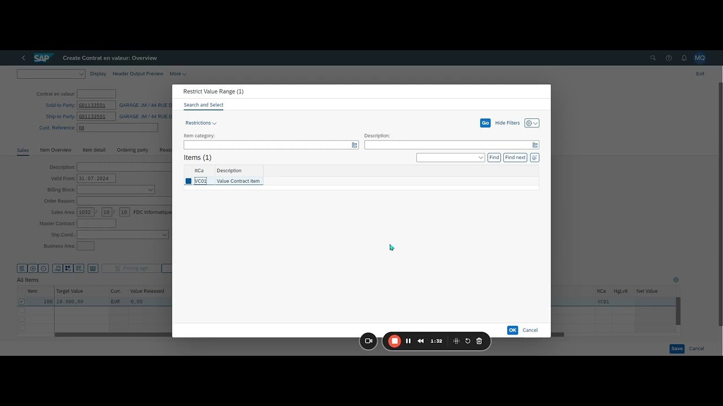Click the fourth icon in the items toolbar
Screen dimensions: 723x406
(x=57, y=268)
